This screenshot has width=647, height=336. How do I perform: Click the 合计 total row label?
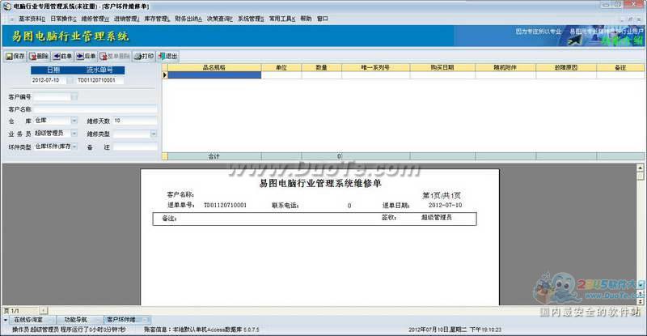(214, 156)
